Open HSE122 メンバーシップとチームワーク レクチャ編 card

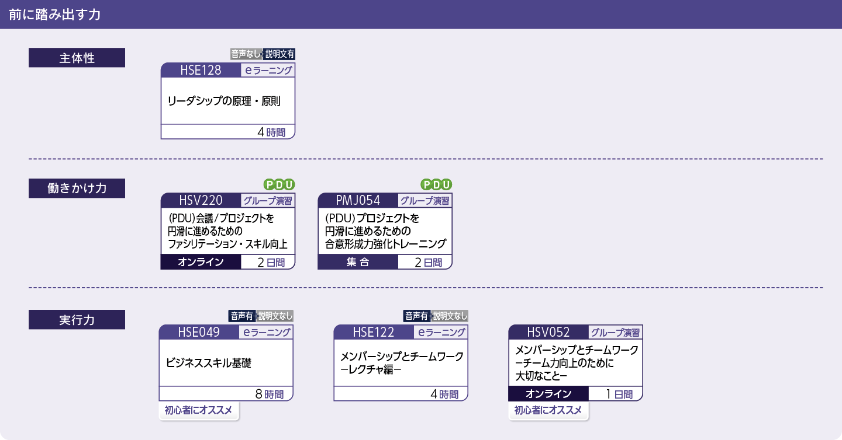pos(401,363)
